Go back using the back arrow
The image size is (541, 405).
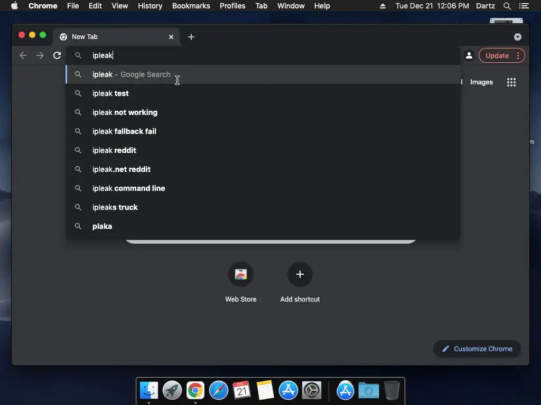click(23, 55)
